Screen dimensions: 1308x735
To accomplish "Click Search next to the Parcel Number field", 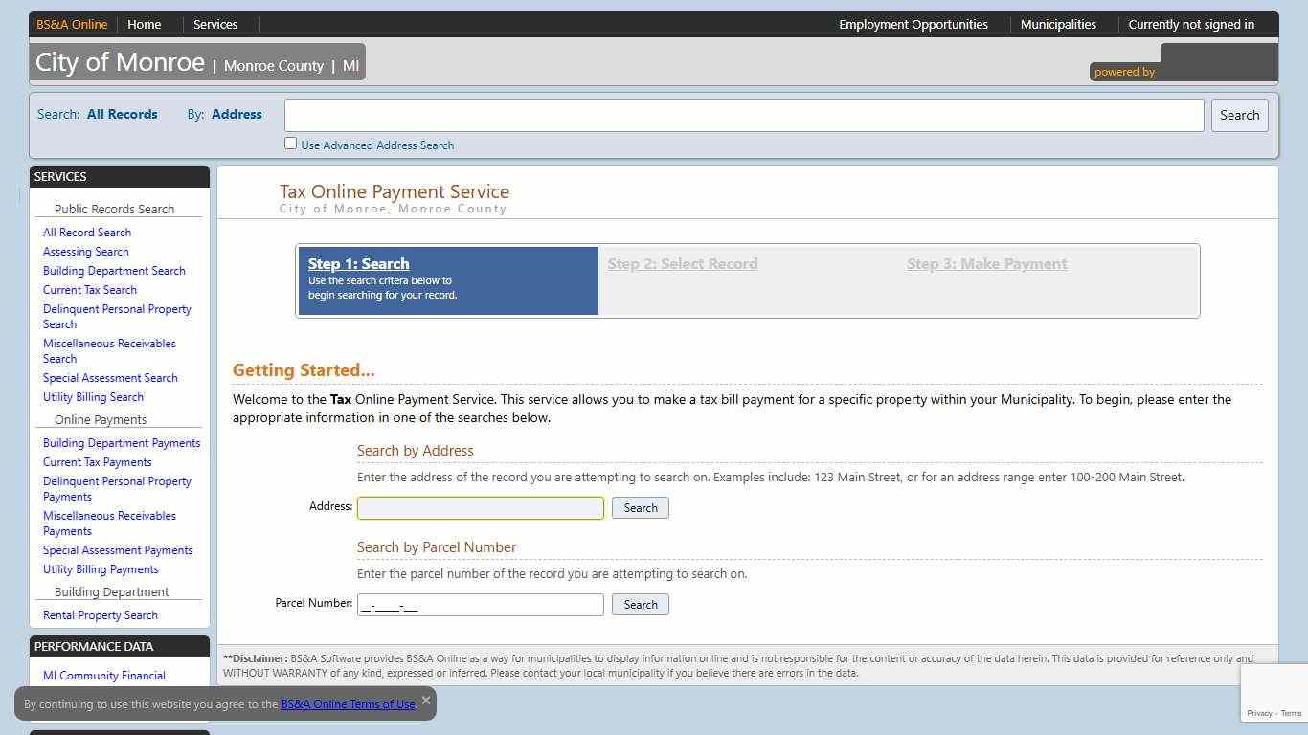I will [x=640, y=604].
